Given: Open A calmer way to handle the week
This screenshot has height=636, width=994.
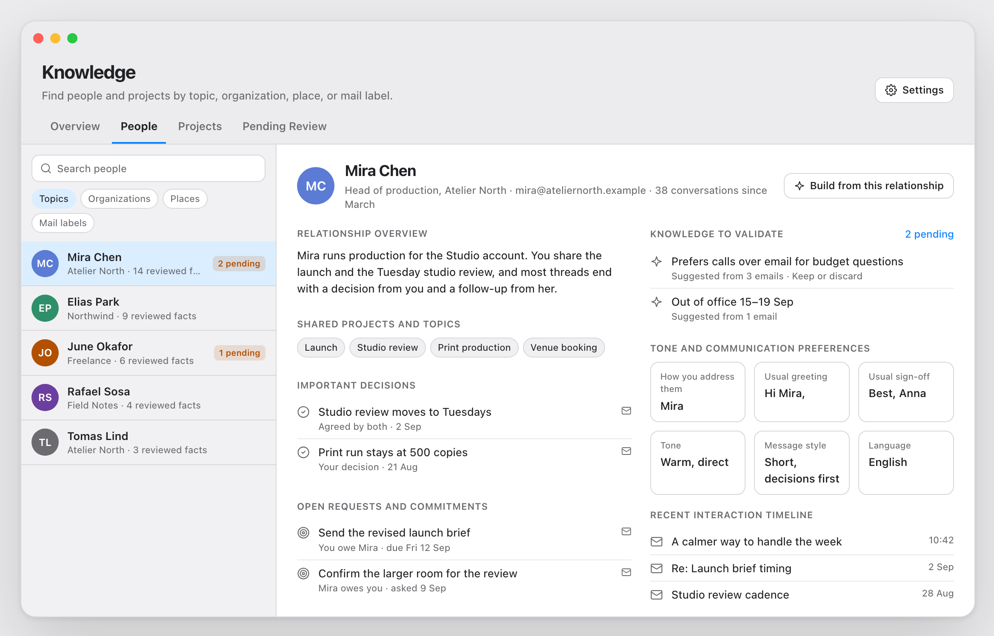Looking at the screenshot, I should (802, 542).
